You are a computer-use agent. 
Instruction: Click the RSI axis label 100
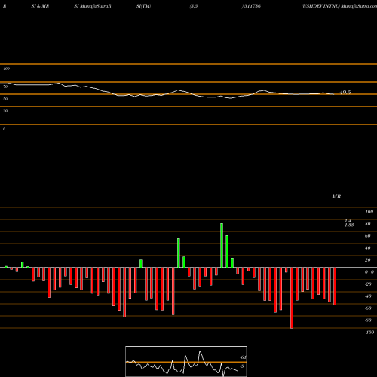click(6, 69)
